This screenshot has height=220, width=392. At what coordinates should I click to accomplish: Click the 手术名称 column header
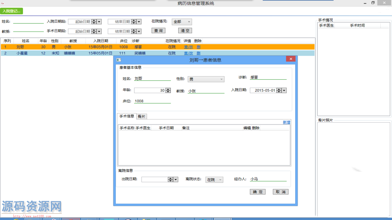[x=127, y=128]
